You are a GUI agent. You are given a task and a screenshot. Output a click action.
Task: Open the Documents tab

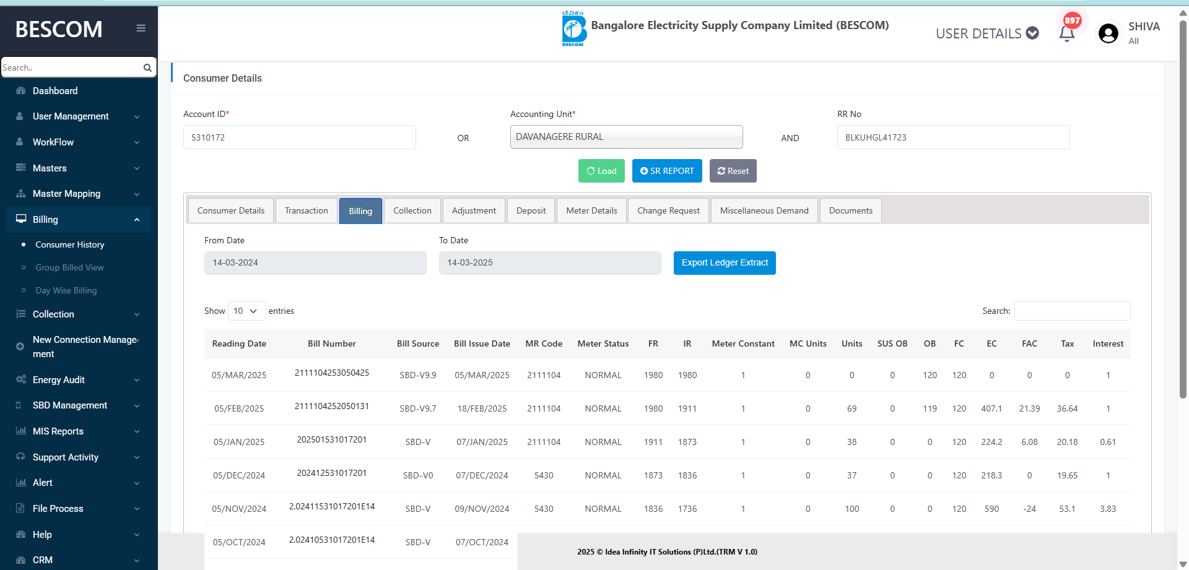[851, 210]
